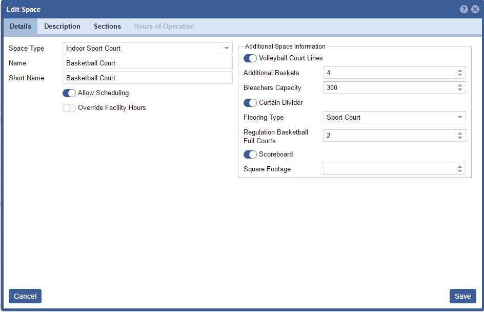
Task: Increase Additional Baskets with up arrow
Action: click(x=460, y=71)
